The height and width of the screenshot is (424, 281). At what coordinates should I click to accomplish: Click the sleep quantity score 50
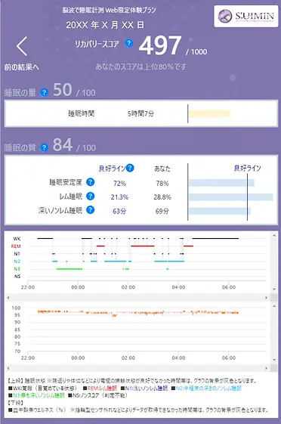[x=63, y=89]
